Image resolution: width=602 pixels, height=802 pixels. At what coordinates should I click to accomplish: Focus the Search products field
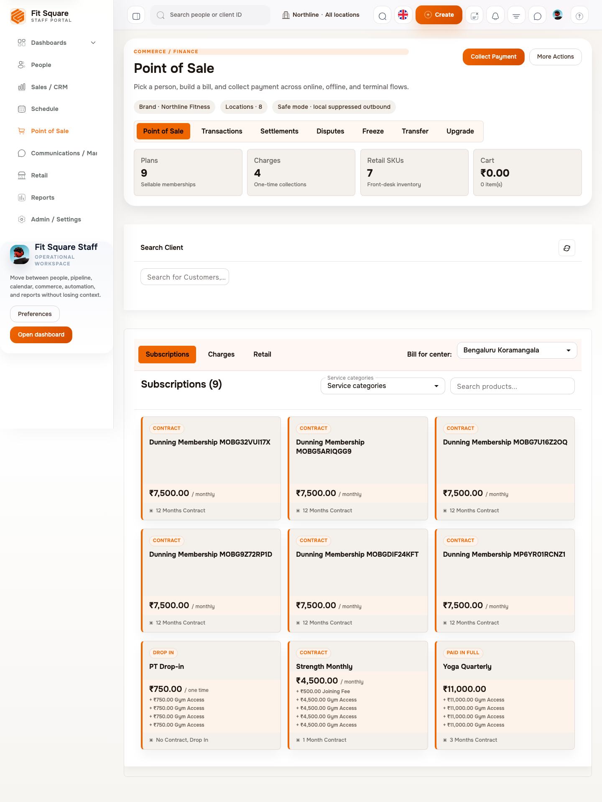pos(513,386)
